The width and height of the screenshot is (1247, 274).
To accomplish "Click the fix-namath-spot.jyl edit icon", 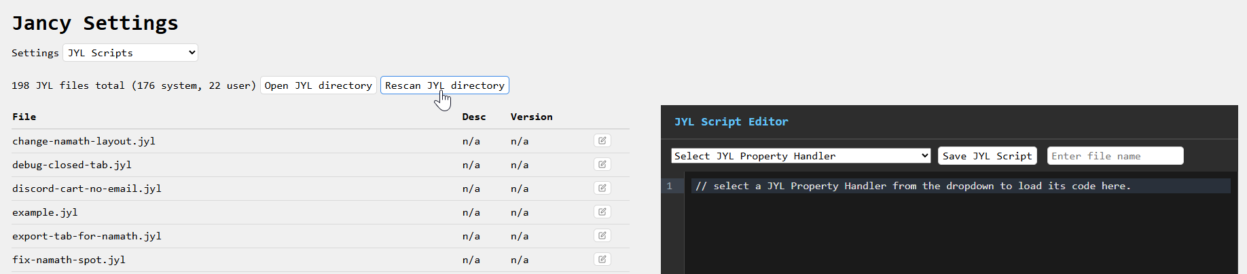I will 602,259.
